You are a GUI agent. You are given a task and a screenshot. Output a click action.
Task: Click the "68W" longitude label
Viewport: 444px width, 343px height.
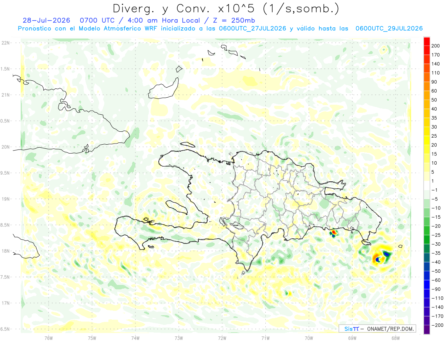pos(396,338)
